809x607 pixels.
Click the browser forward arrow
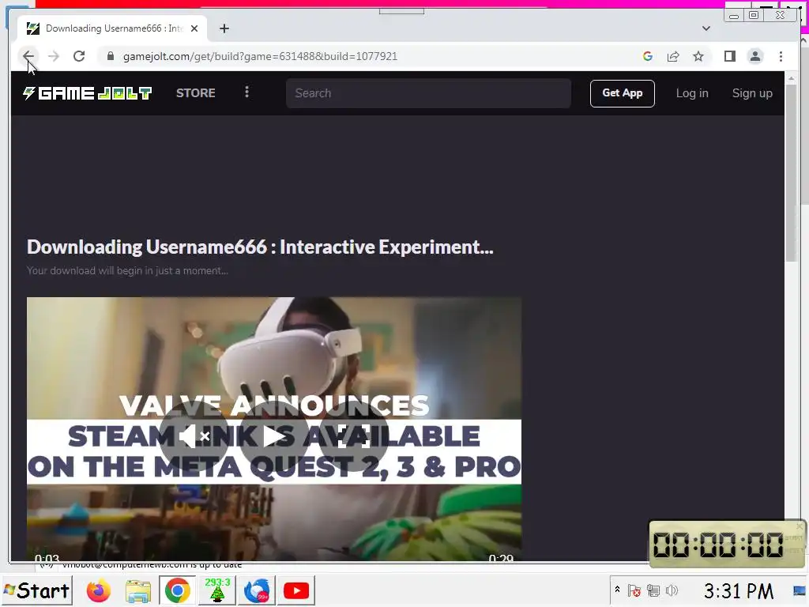tap(54, 56)
